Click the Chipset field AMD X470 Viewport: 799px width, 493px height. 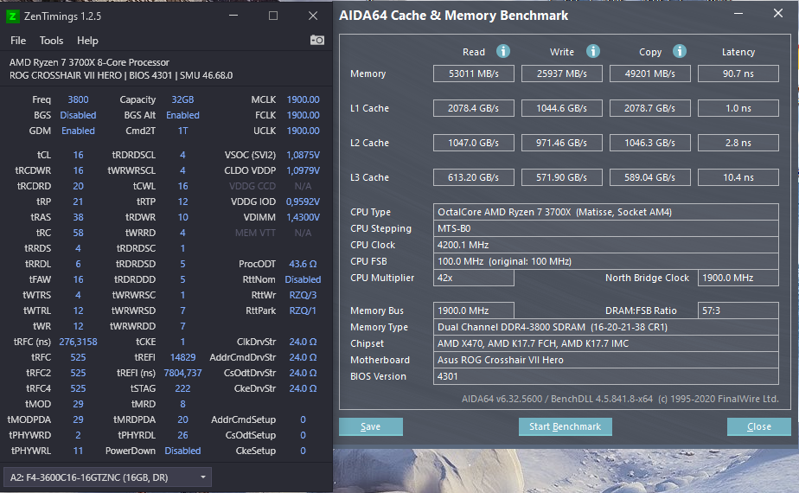(606, 343)
